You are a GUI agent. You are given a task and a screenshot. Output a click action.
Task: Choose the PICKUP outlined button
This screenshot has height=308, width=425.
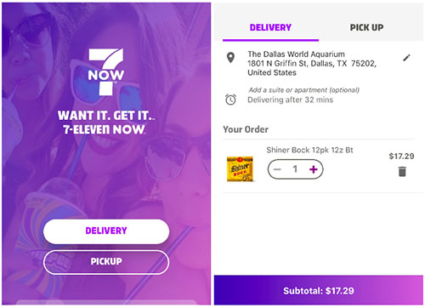(x=106, y=262)
